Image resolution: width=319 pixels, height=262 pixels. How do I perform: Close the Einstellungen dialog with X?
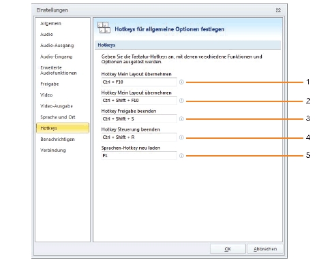tap(278, 10)
